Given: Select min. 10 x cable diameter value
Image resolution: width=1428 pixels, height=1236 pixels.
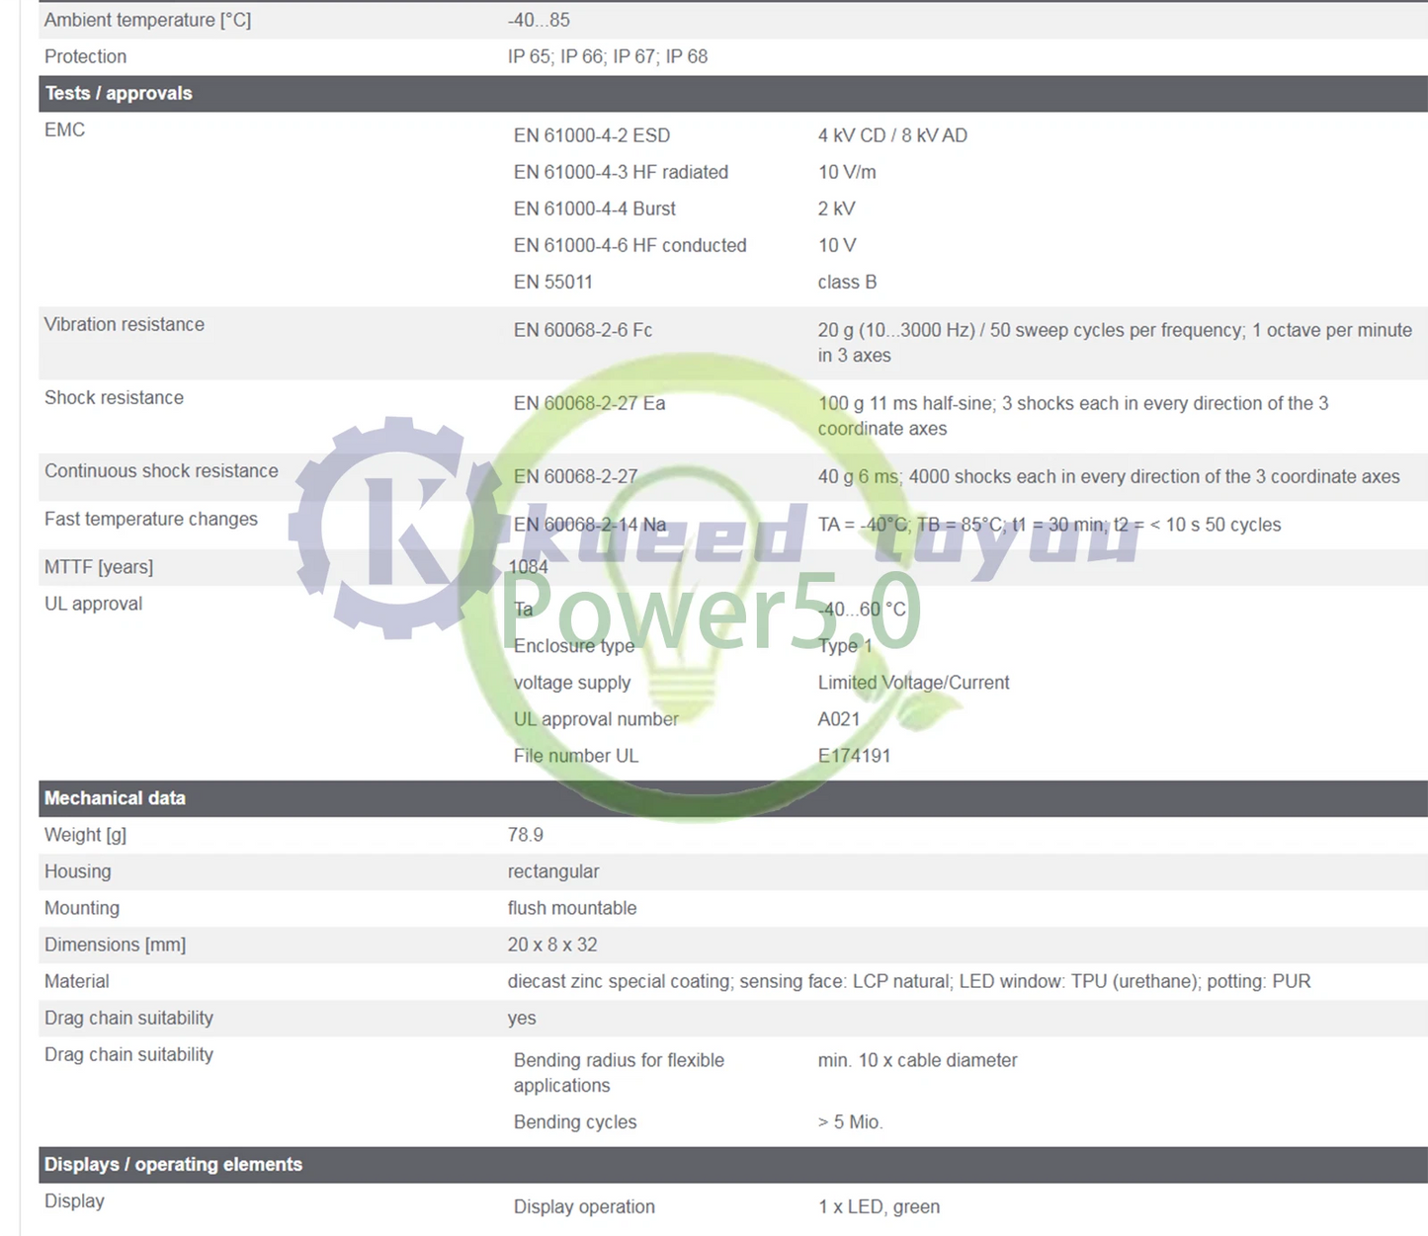Looking at the screenshot, I should pos(917,1060).
